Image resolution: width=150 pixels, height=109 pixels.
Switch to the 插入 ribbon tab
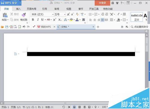[x=18, y=9]
